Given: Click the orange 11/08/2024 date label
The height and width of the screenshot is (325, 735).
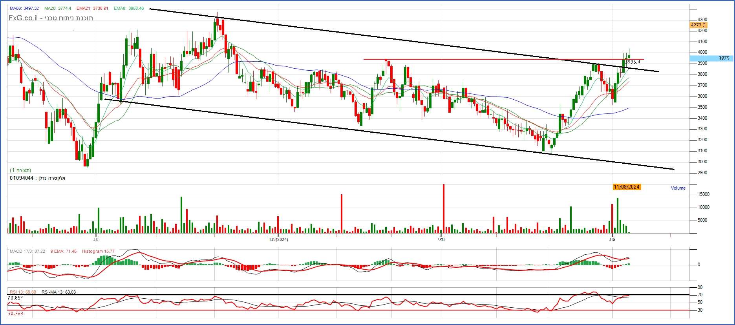Looking at the screenshot, I should click(x=627, y=187).
